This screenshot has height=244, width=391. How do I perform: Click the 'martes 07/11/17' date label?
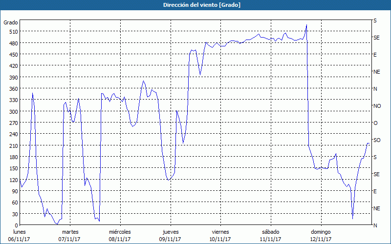click(x=70, y=235)
